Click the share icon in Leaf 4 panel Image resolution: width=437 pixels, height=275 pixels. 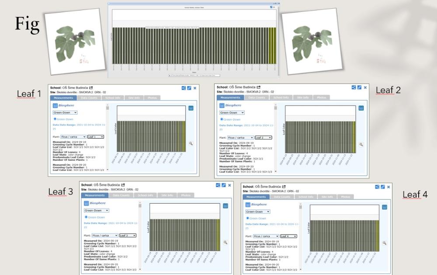click(x=377, y=187)
